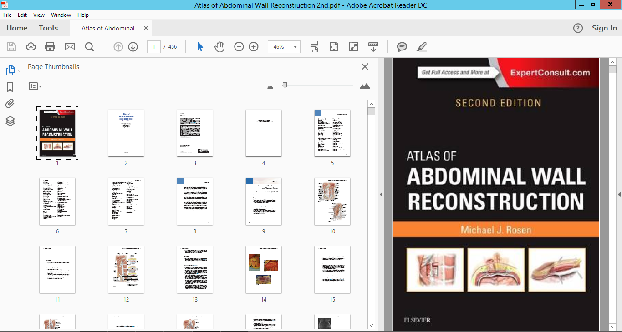Click the page number input field

click(x=154, y=47)
